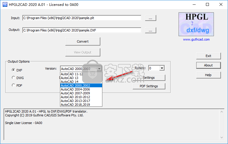The image size is (228, 144).
Task: Select the PDF output radio button
Action: [x=13, y=85]
